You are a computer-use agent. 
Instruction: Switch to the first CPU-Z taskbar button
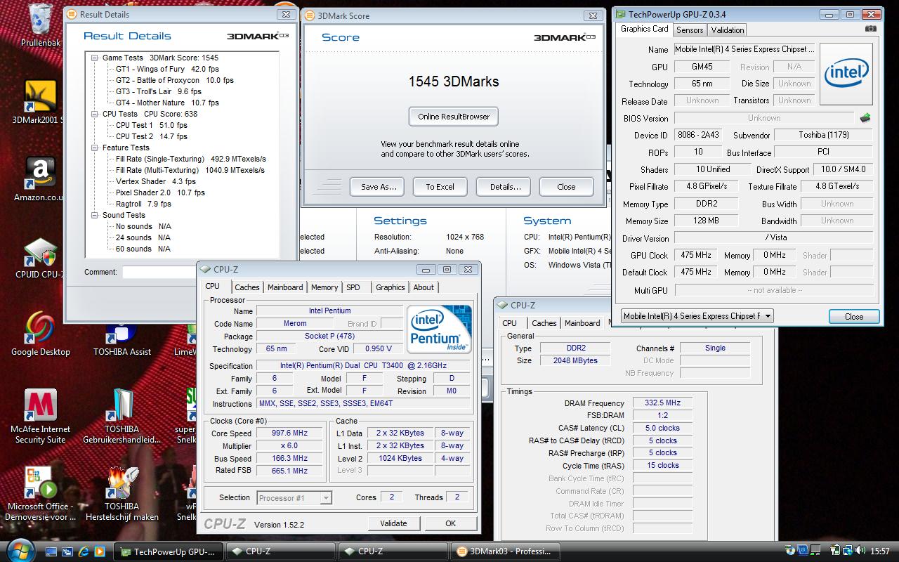281,551
